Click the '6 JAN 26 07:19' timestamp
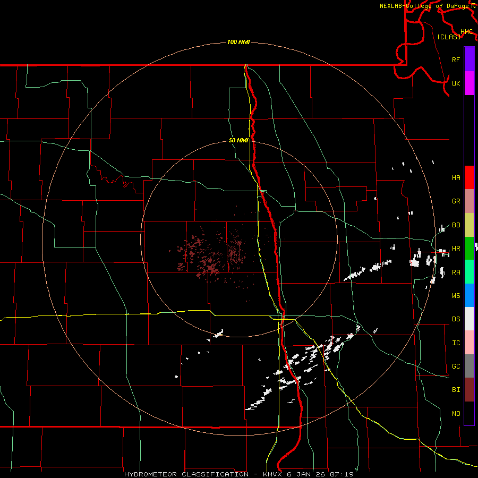478x478 pixels. coord(320,474)
